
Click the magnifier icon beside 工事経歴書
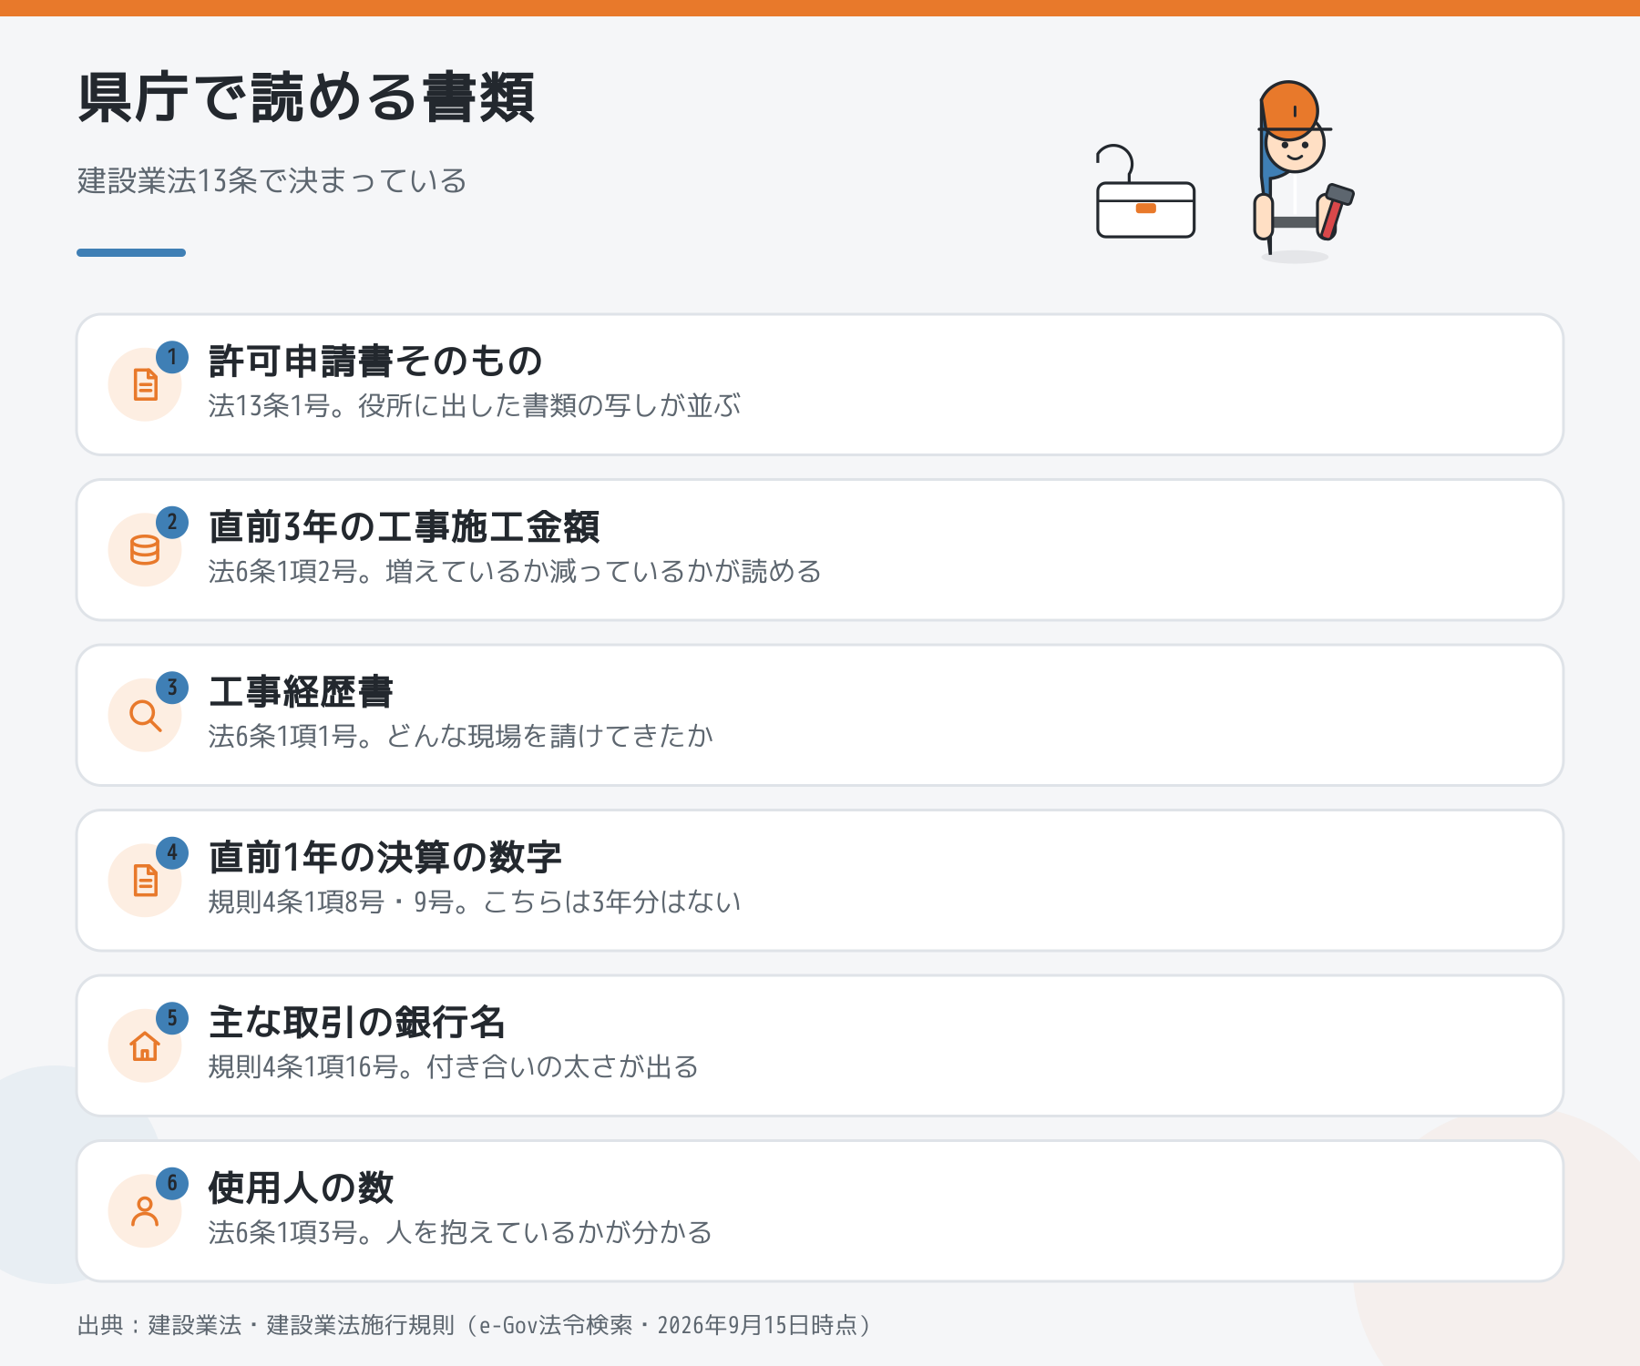(145, 716)
